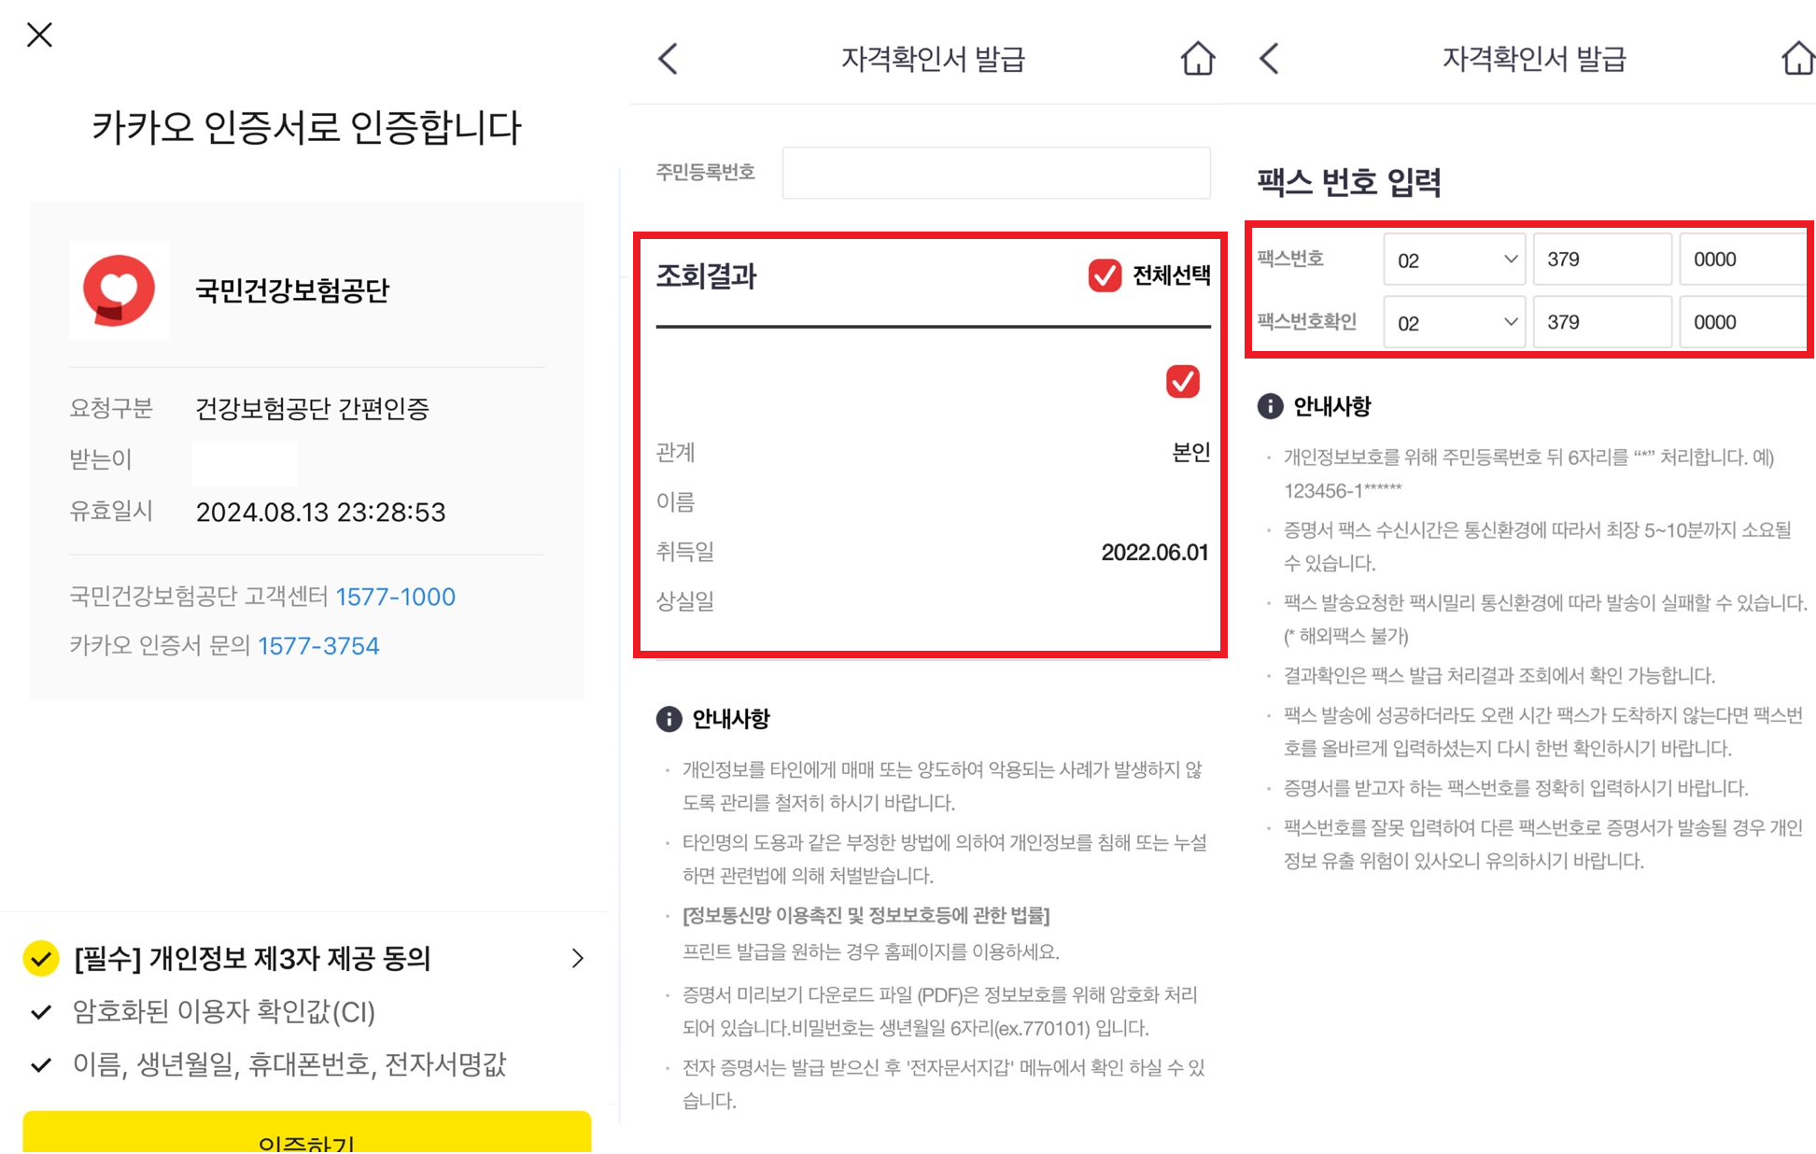Click info icon next to middle 안내사항

pos(669,719)
